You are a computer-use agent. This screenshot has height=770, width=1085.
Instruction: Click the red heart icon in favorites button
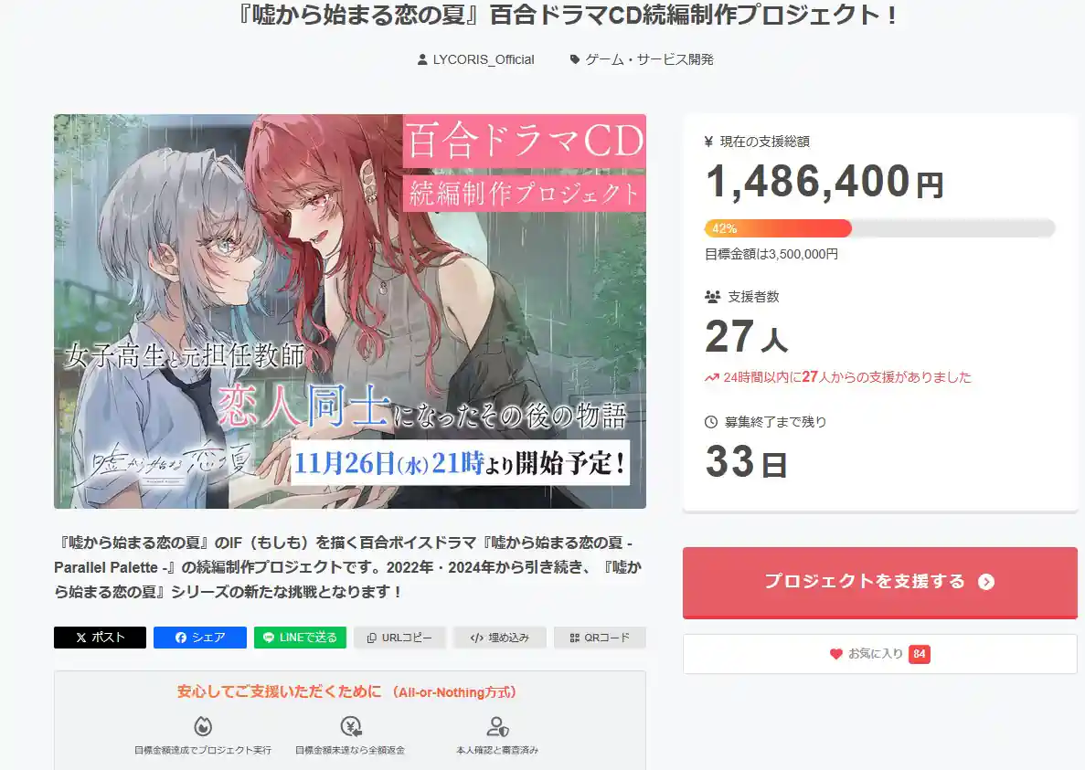[835, 654]
